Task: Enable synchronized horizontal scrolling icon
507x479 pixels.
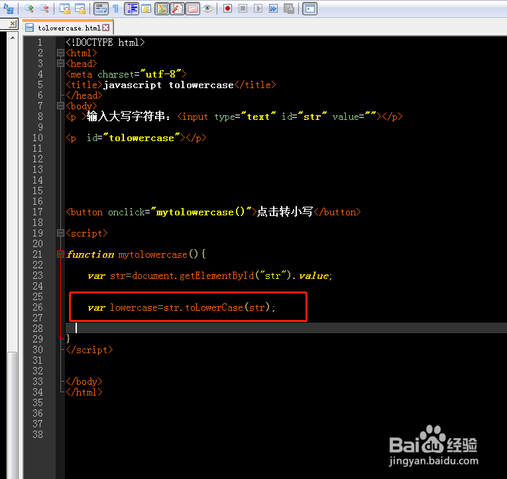Action: 80,9
